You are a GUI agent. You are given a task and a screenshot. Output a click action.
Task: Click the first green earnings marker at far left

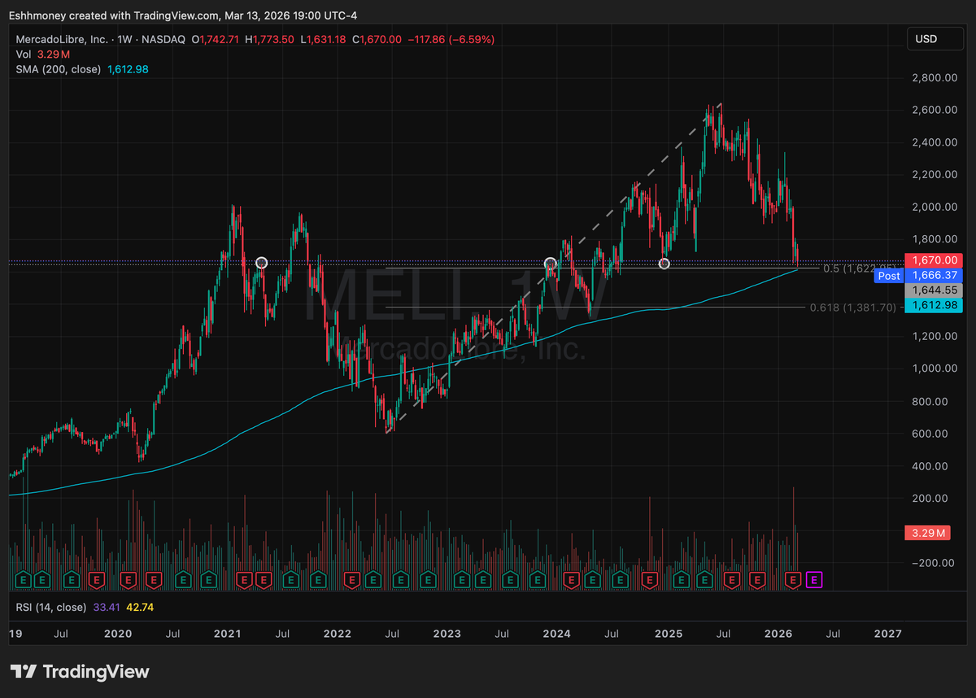(24, 579)
